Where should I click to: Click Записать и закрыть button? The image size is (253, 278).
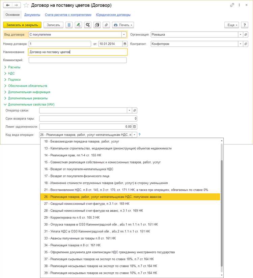pyautogui.click(x=22, y=25)
